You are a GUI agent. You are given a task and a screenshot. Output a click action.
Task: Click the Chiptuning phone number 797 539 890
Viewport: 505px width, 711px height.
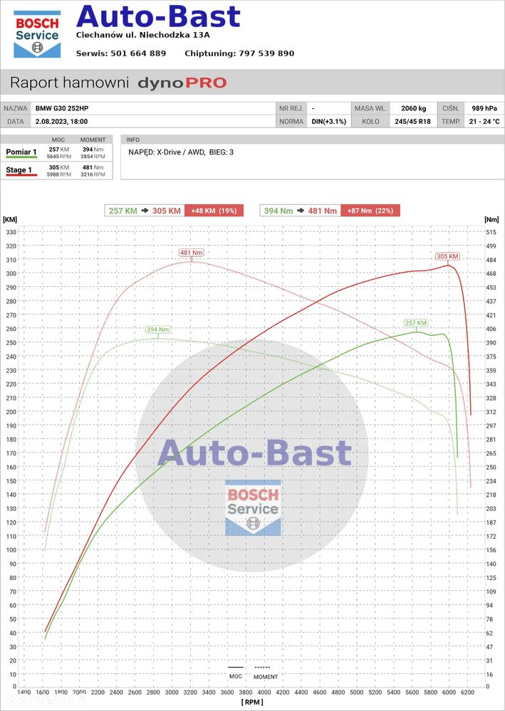coord(266,53)
